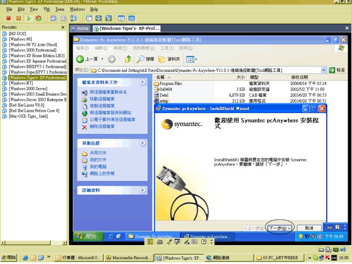Switch to full screen mode icon in VMware

[99, 18]
